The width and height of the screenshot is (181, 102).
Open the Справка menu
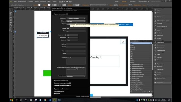pyautogui.click(x=54, y=2)
